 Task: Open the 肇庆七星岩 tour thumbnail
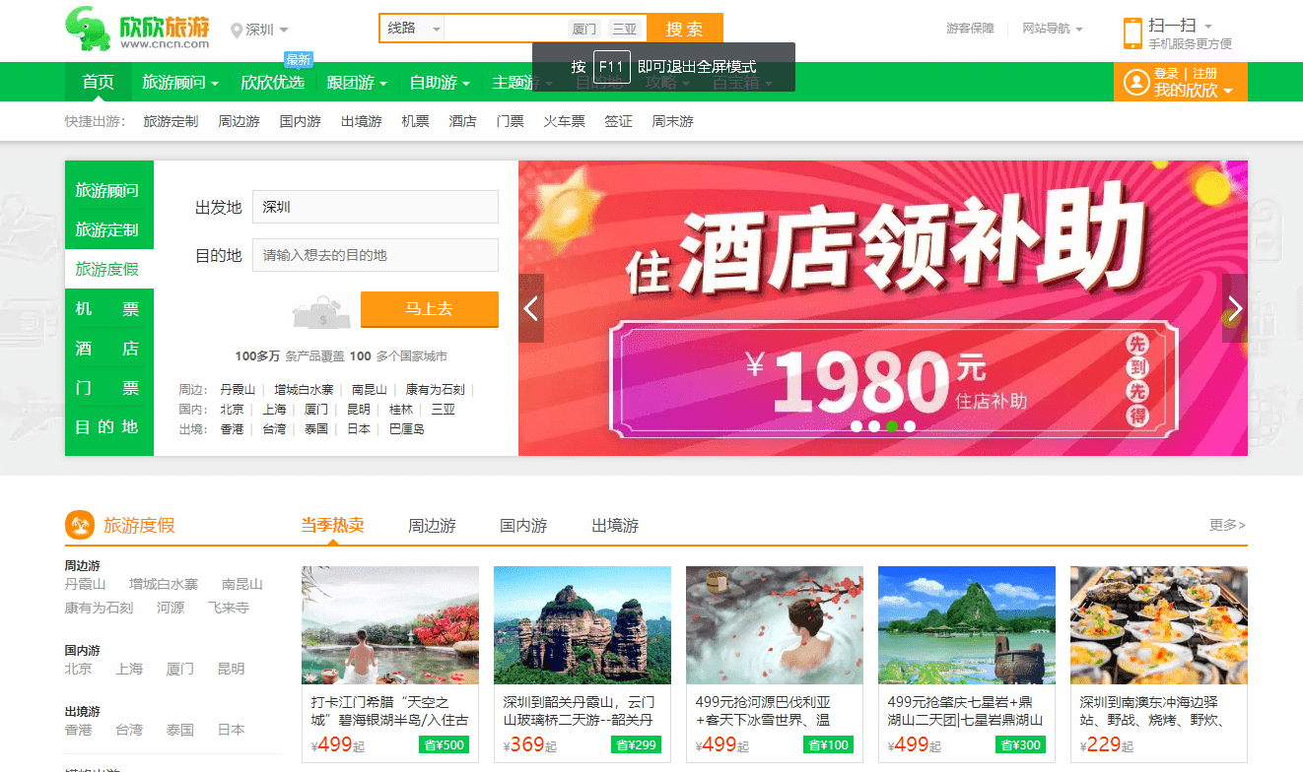967,625
